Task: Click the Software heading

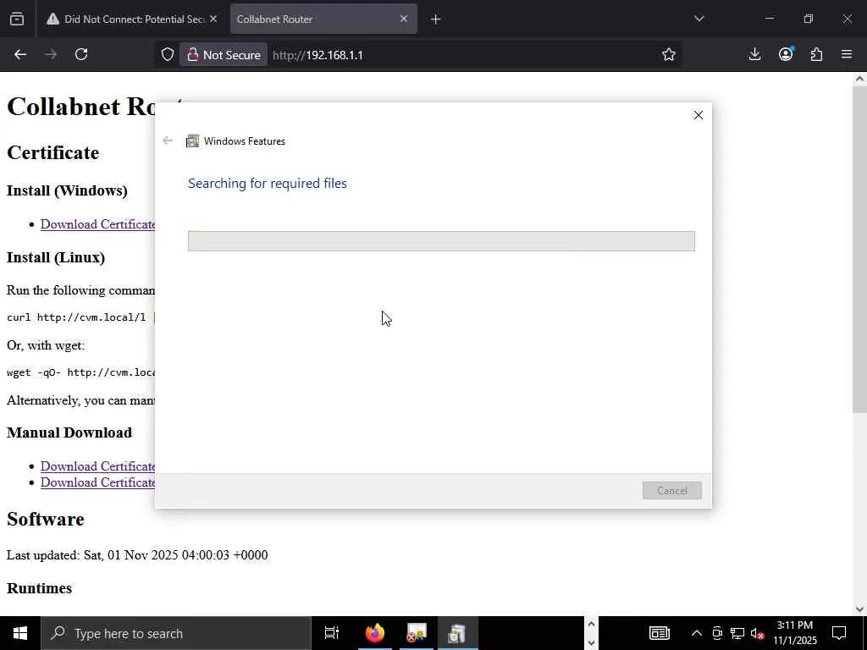Action: tap(46, 520)
